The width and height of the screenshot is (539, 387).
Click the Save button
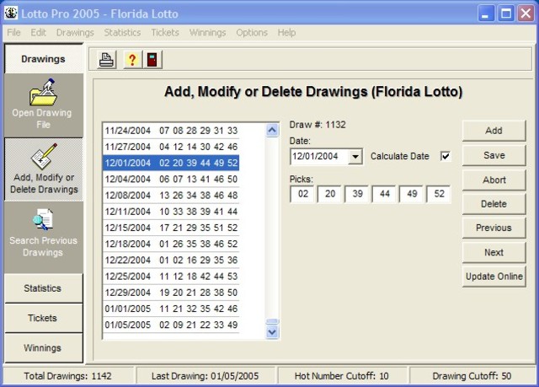(x=494, y=155)
